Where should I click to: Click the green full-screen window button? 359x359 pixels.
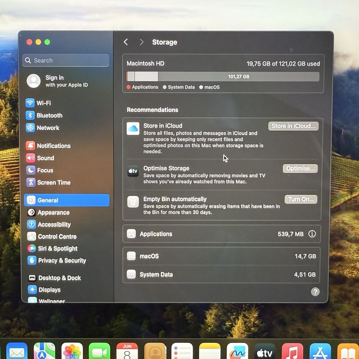pyautogui.click(x=47, y=42)
